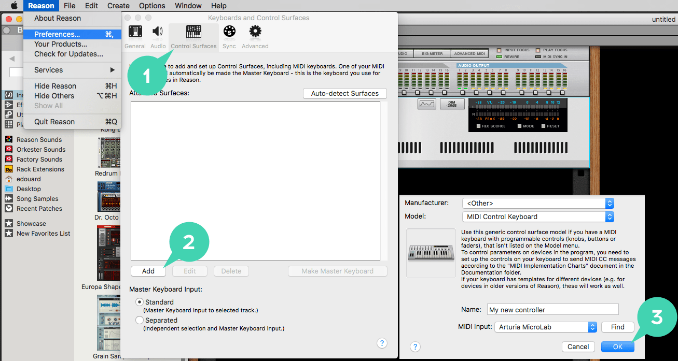
Task: Open the Manufacturer dropdown
Action: coord(538,204)
